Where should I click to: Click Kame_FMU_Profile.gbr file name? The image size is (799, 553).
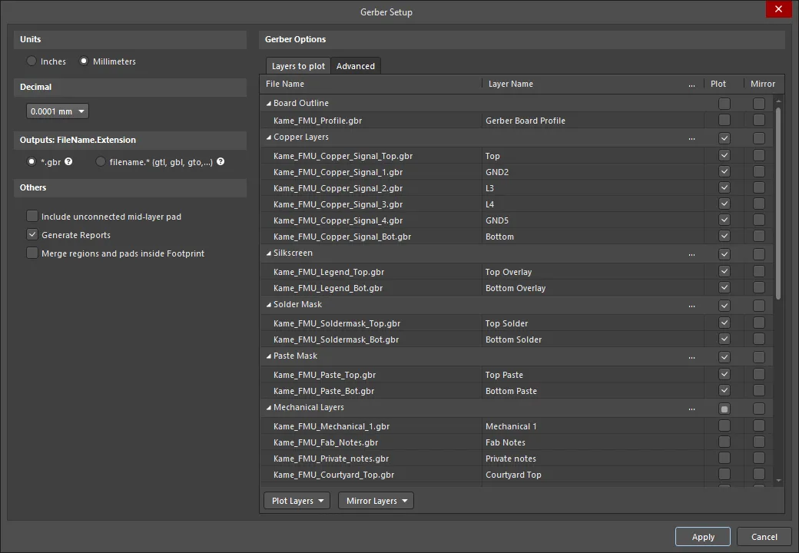pyautogui.click(x=317, y=121)
